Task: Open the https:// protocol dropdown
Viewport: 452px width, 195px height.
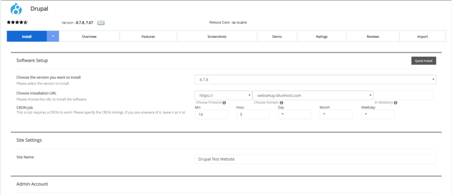Action: 223,95
